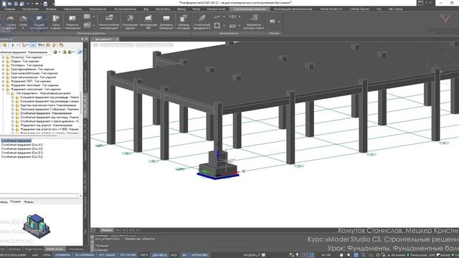Toggle 3D оПРИВЯЗКА in status bar
This screenshot has width=459, height=258.
coord(85,255)
